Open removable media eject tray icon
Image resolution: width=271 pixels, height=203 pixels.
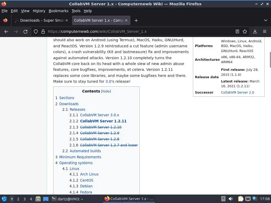pyautogui.click(x=223, y=199)
